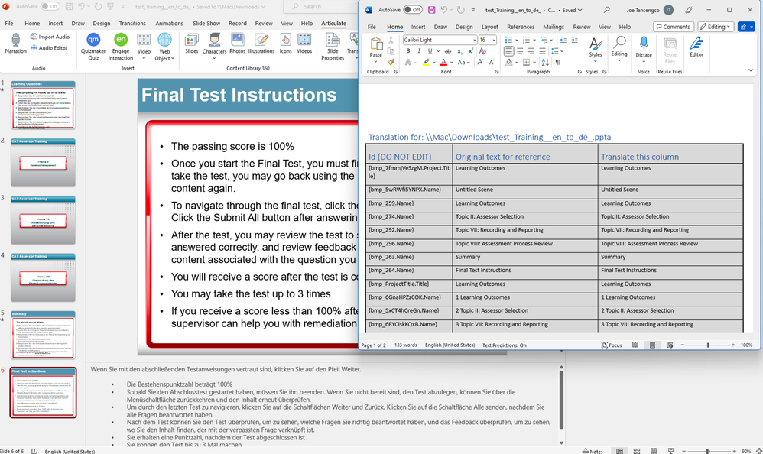Expand the font size dropdown
Screen dimensions: 763x454
coord(493,40)
